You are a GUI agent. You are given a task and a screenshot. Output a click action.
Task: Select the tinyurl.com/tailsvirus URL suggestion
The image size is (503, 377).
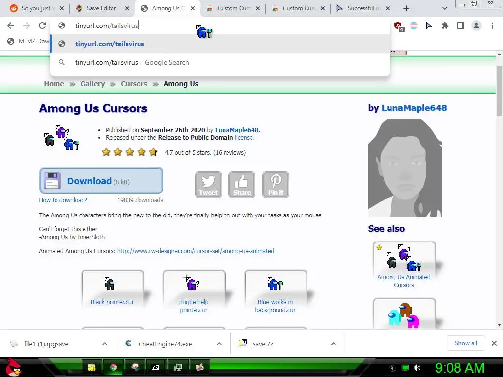(x=220, y=44)
